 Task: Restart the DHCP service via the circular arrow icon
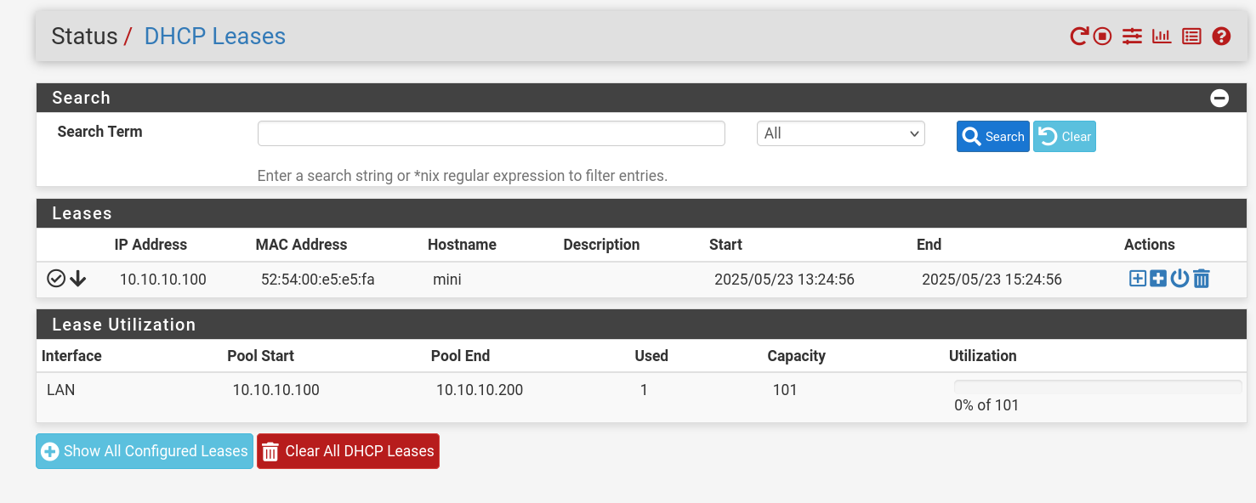point(1079,37)
